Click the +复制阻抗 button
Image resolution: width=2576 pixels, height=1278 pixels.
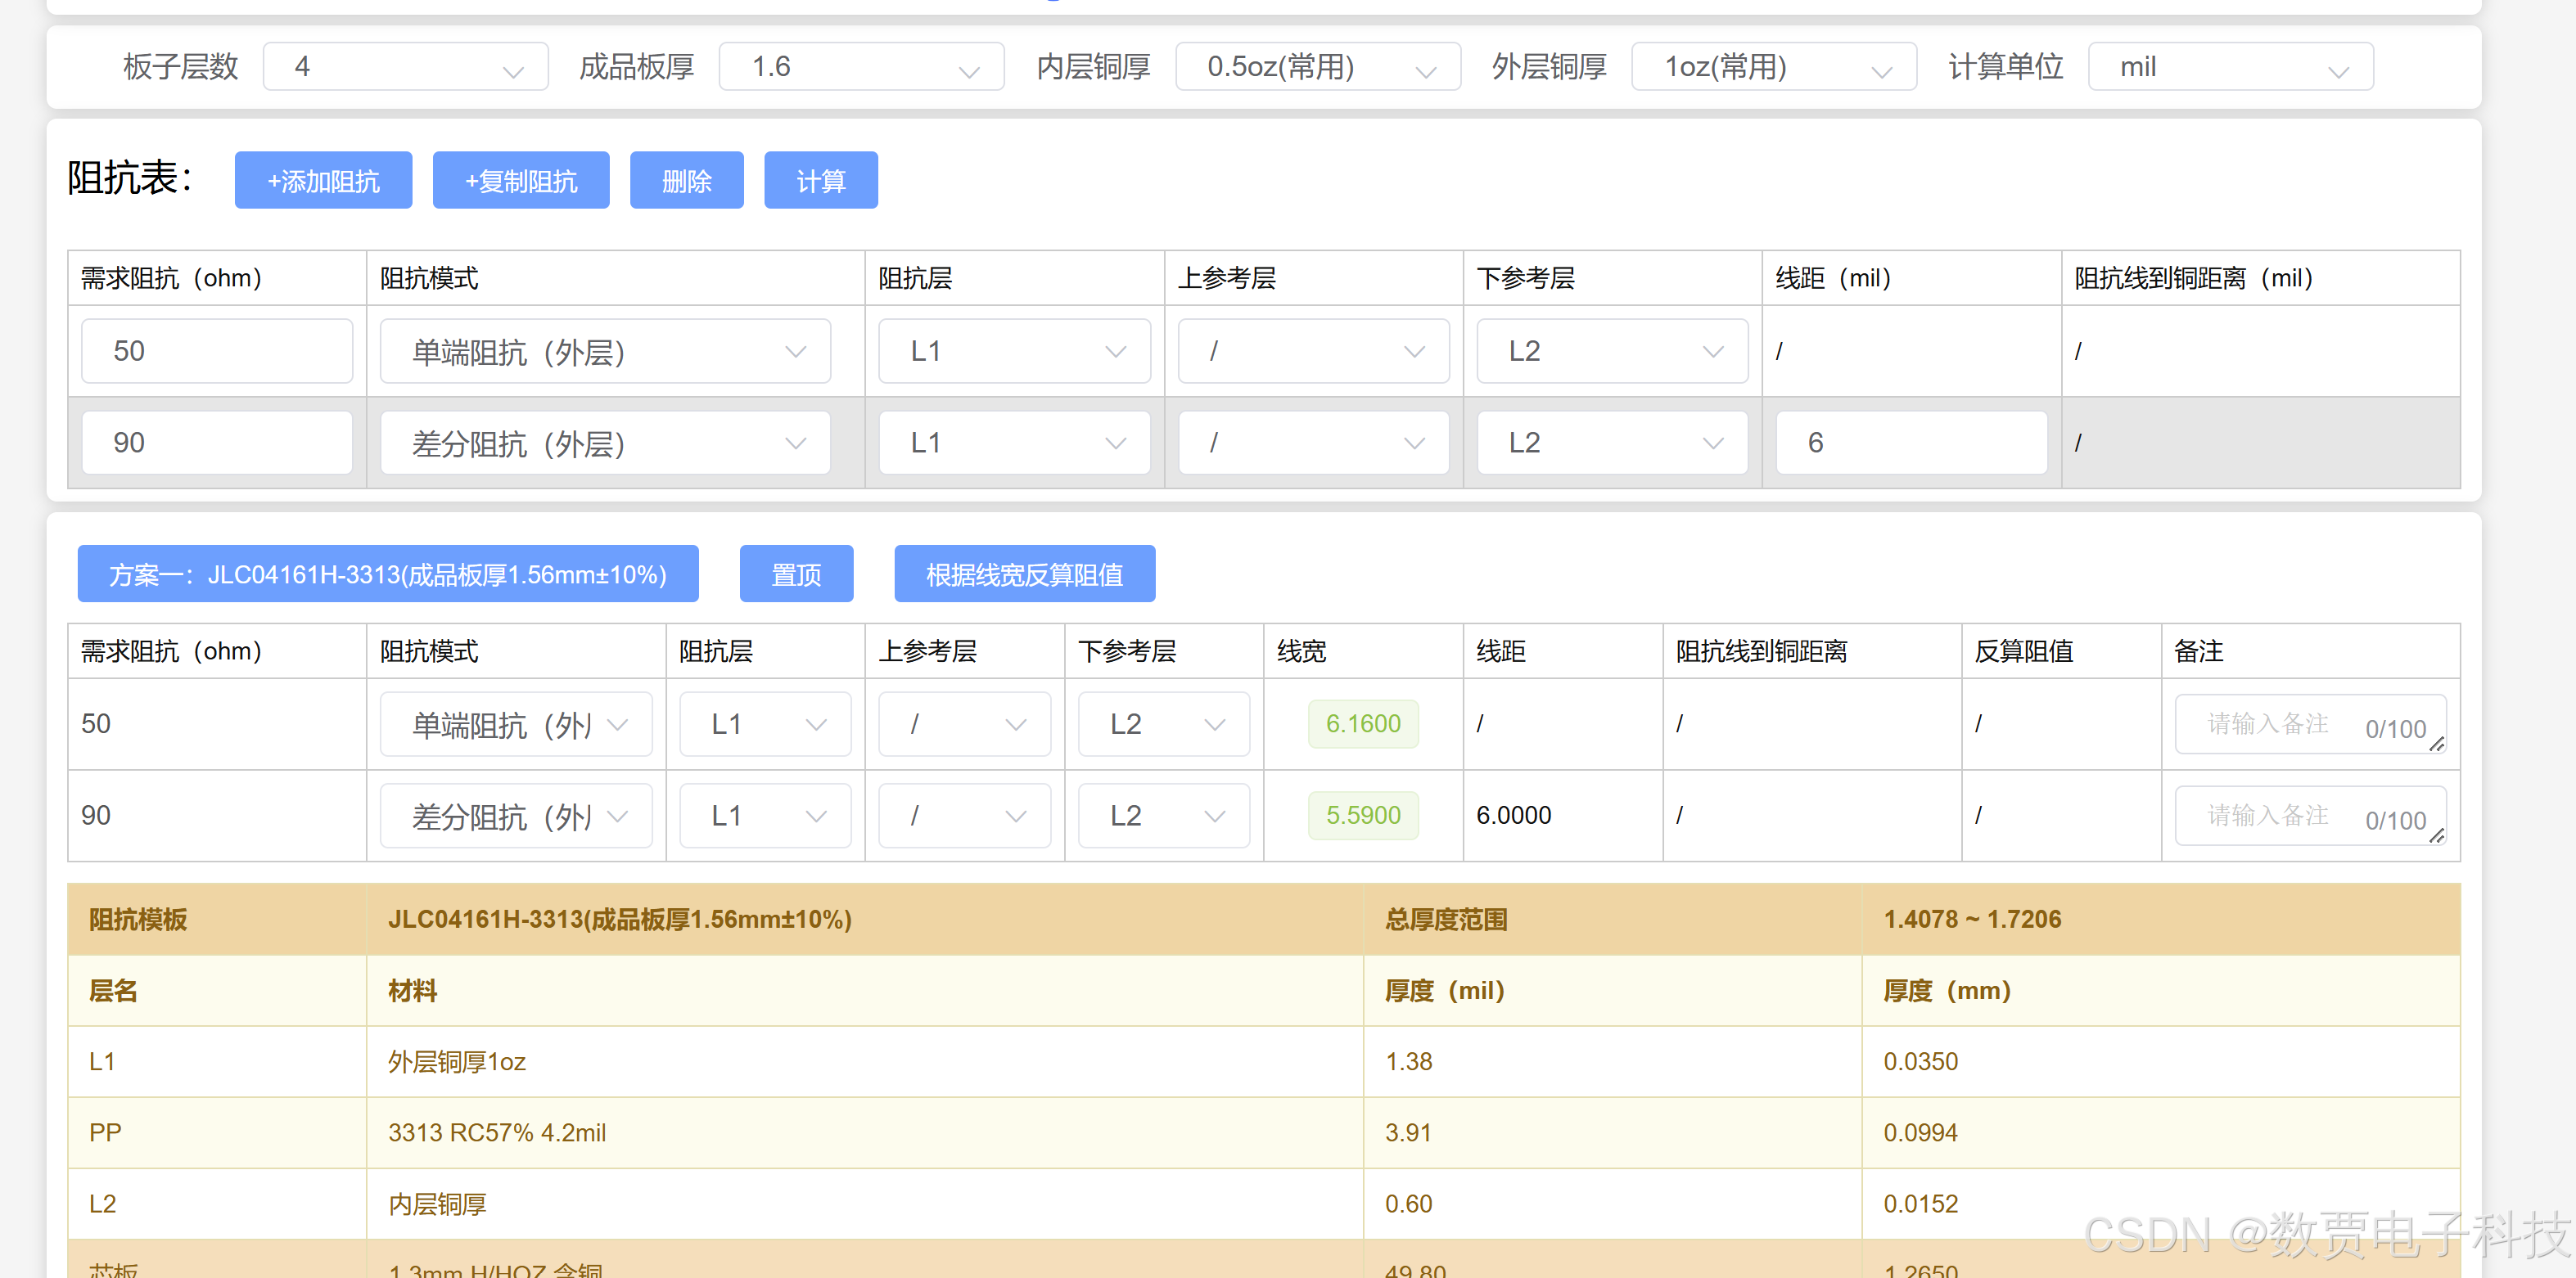tap(520, 181)
